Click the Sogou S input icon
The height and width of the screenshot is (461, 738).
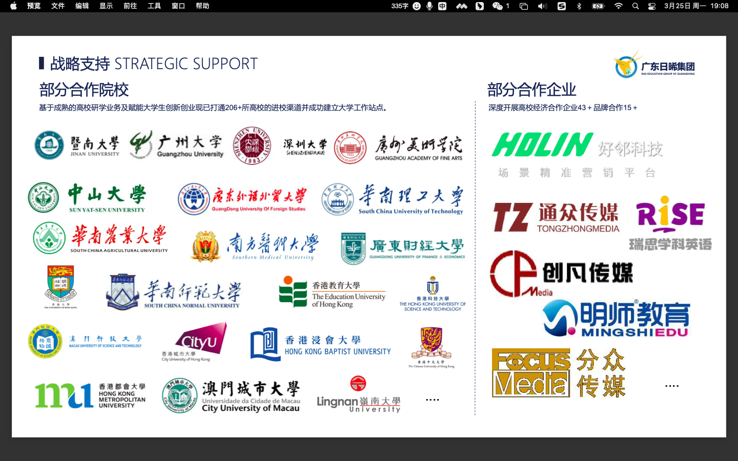pyautogui.click(x=562, y=6)
